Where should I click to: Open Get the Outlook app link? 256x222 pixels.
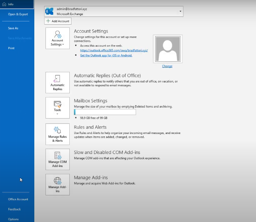[106, 55]
